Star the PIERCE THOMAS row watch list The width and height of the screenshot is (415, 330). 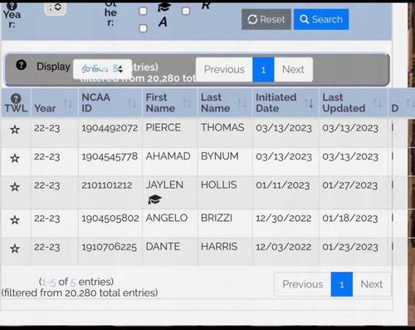click(15, 130)
